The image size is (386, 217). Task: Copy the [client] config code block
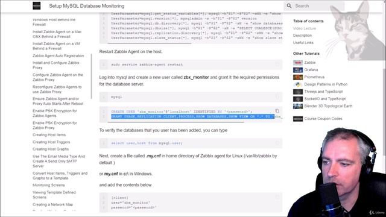click(x=277, y=197)
